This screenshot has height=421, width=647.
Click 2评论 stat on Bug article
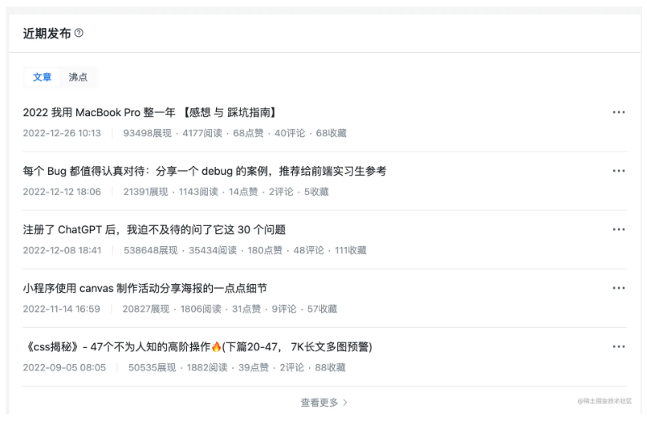coord(281,192)
